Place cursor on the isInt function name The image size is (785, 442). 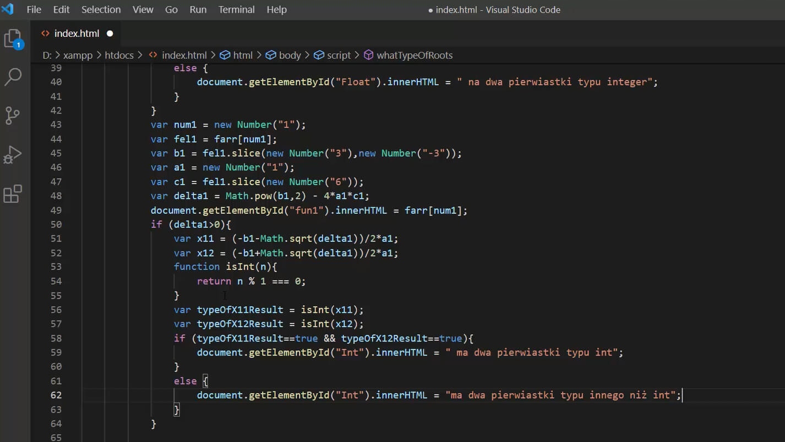point(240,267)
